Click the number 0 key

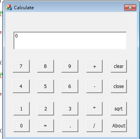click(22, 125)
